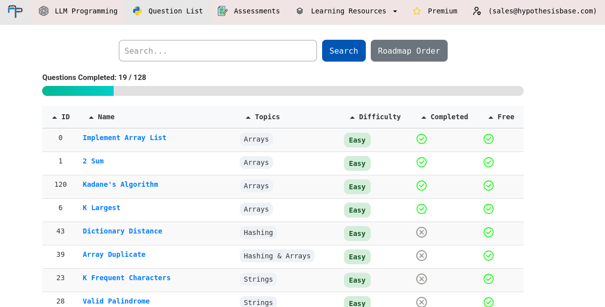Expand the Learning Resources dropdown arrow

395,11
